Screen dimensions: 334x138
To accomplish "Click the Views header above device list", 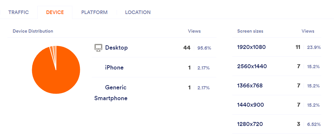I will click(194, 31).
